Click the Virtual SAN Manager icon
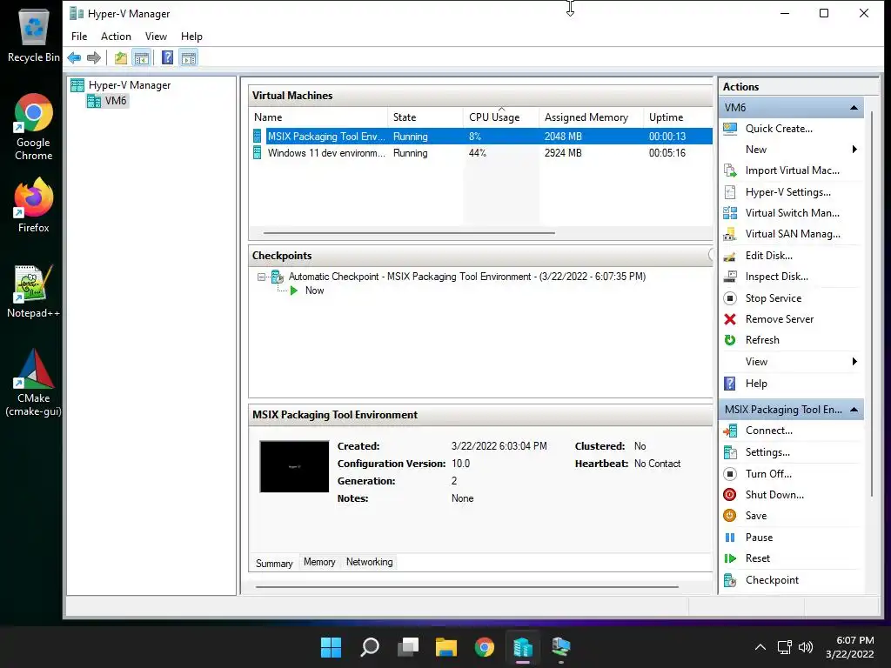This screenshot has height=668, width=891. click(x=730, y=234)
